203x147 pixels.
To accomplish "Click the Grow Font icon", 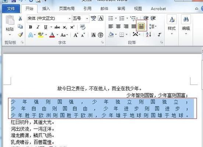I will click(x=76, y=35).
